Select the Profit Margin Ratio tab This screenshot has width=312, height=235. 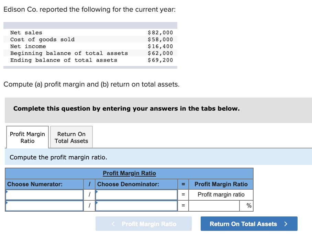pyautogui.click(x=27, y=137)
